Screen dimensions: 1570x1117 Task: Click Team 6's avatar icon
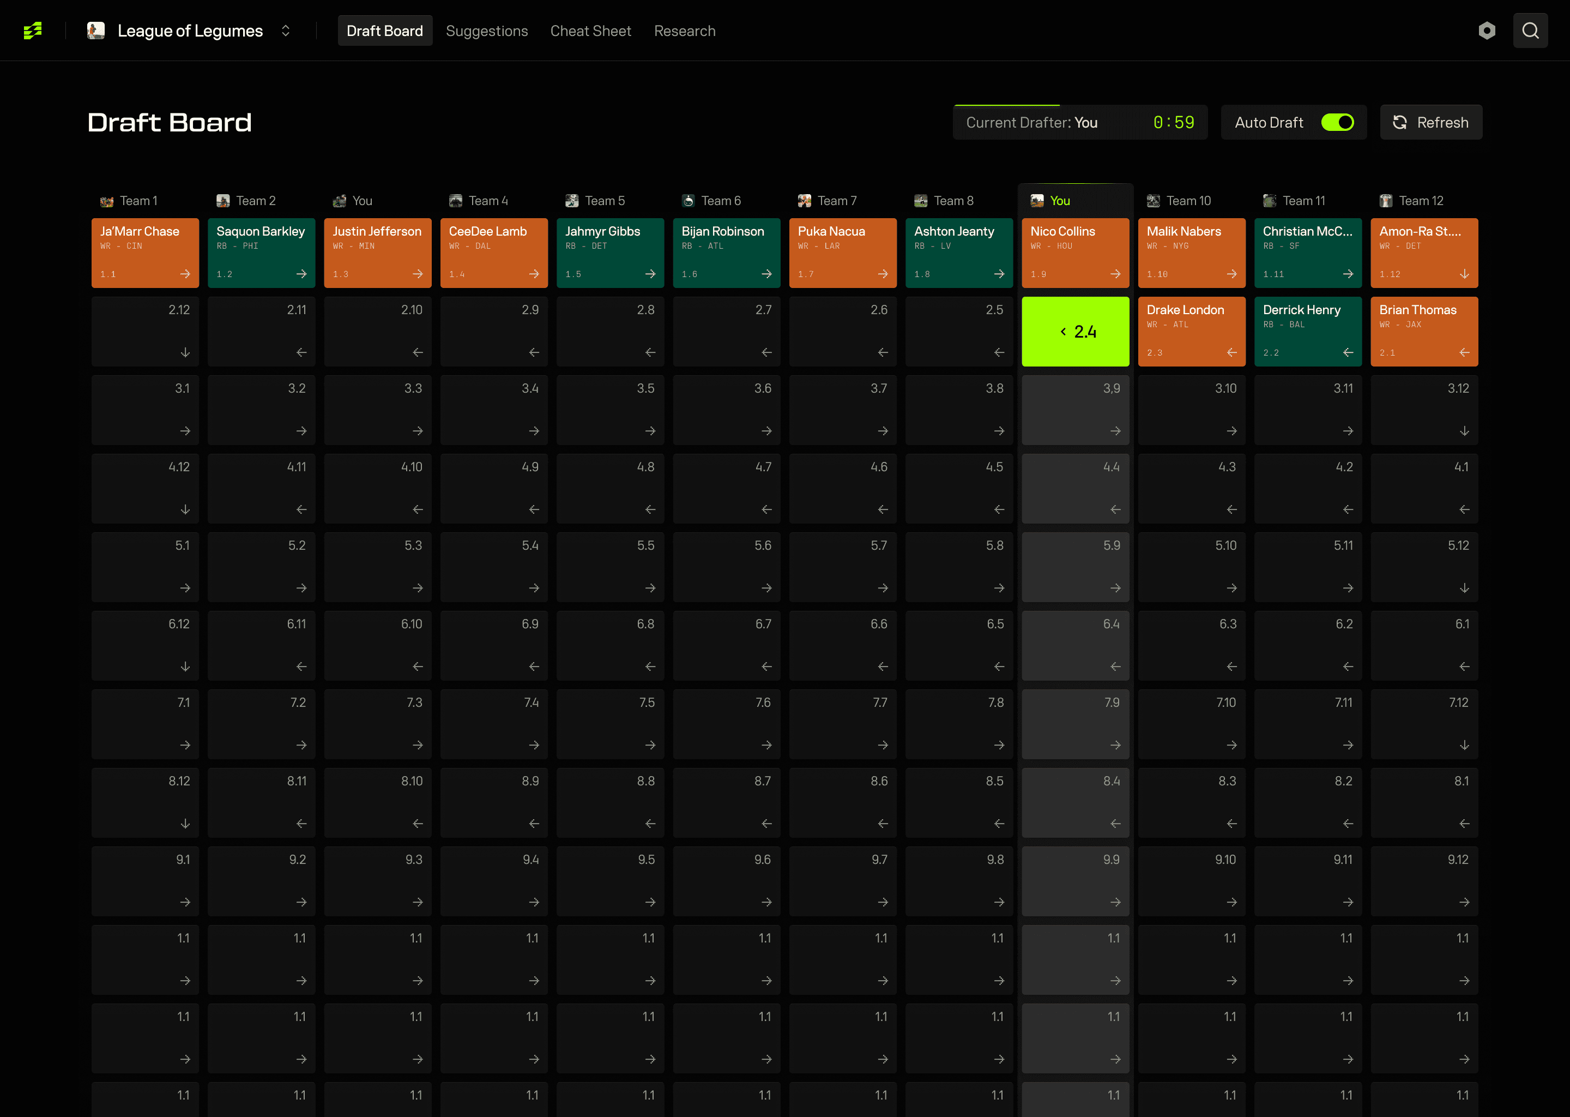[688, 200]
